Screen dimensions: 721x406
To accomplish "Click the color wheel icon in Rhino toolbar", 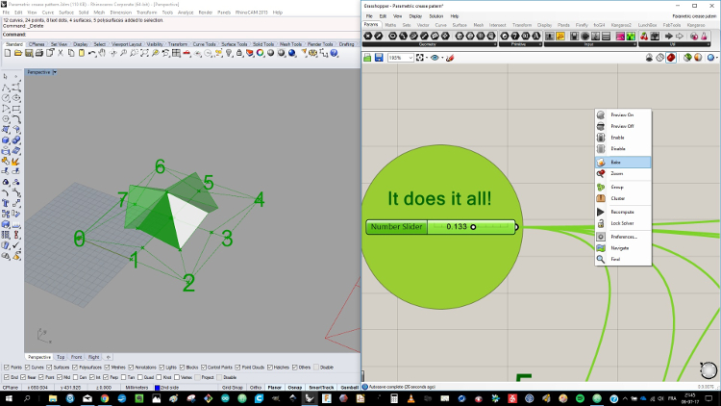I will pos(261,54).
